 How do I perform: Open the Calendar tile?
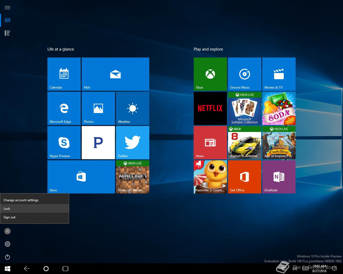(x=64, y=74)
